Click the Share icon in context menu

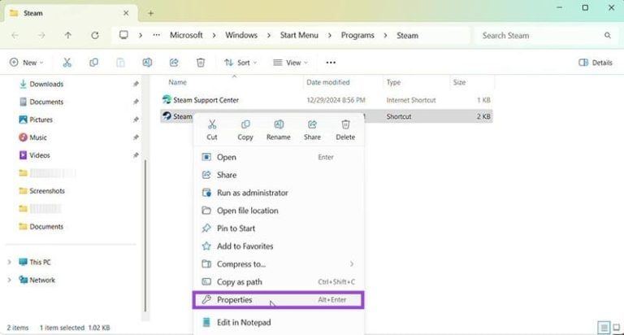[x=312, y=125]
